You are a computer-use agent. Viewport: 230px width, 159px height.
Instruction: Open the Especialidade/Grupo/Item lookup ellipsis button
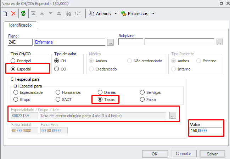coord(173,115)
